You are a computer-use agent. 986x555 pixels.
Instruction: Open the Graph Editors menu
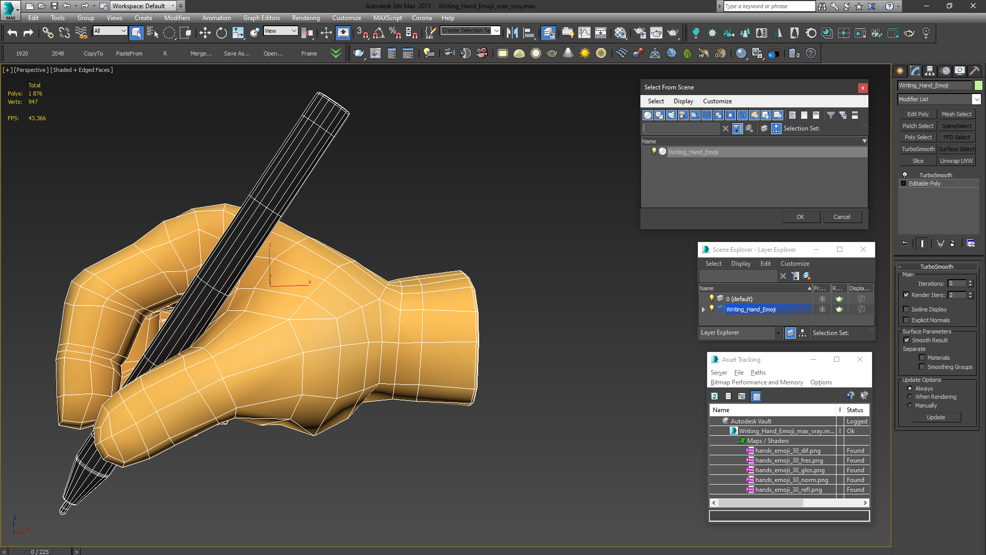click(261, 18)
